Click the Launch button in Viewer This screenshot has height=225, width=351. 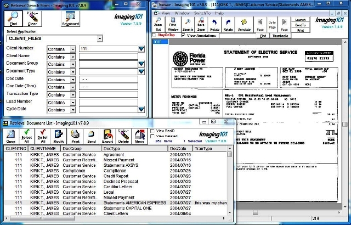tap(301, 20)
